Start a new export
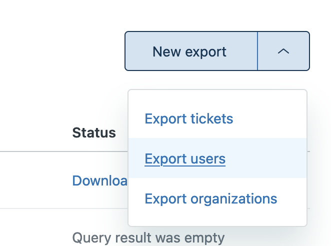Screen dimensions: 331x246 pos(190,51)
